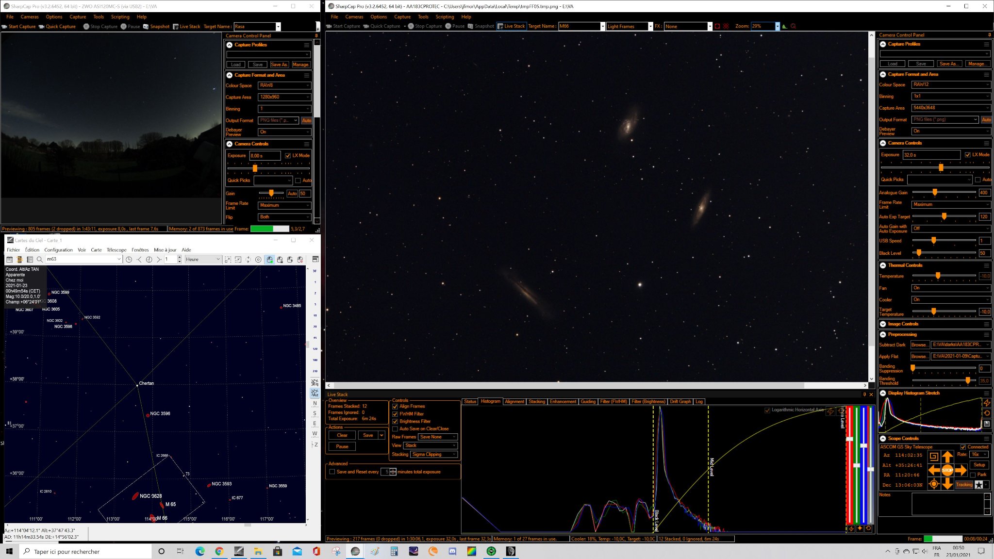Open the scope Rate 16x dropdown
994x559 pixels.
978,455
